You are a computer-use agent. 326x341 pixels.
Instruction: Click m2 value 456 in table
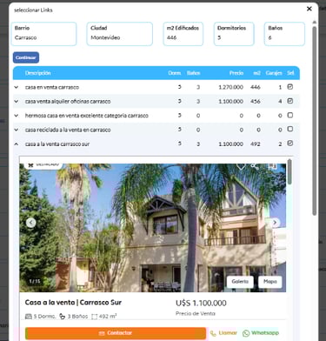[256, 101]
